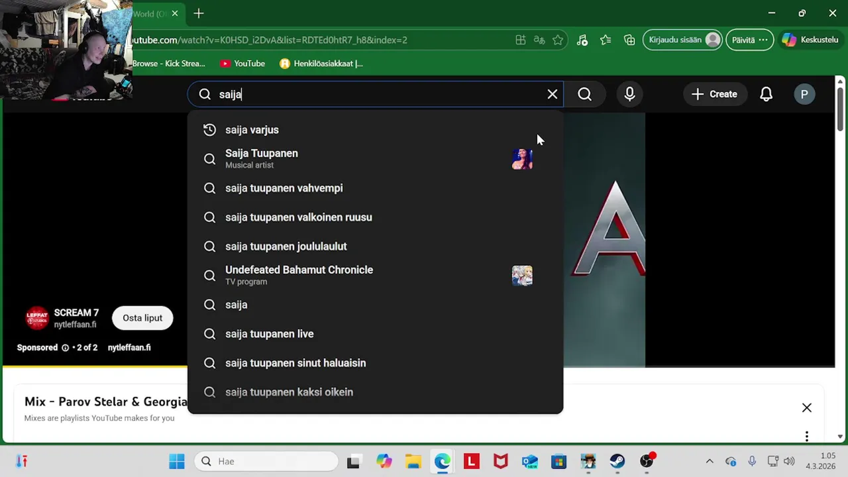Click the microphone tray icon
Image resolution: width=848 pixels, height=477 pixels.
[x=752, y=461]
